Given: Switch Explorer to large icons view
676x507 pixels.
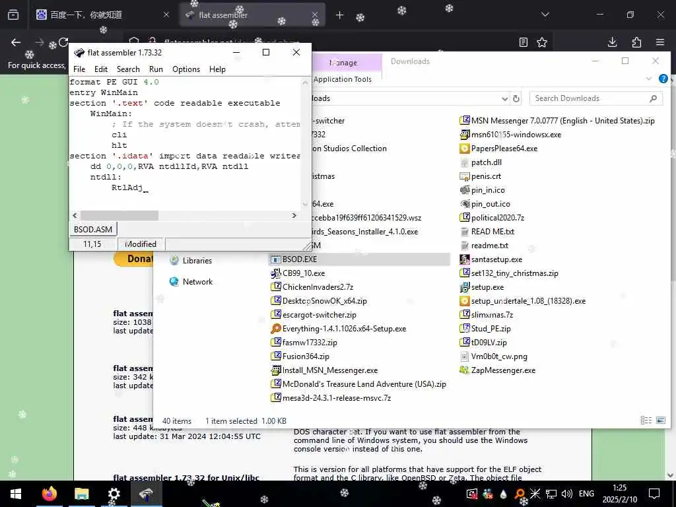Looking at the screenshot, I should [x=660, y=420].
